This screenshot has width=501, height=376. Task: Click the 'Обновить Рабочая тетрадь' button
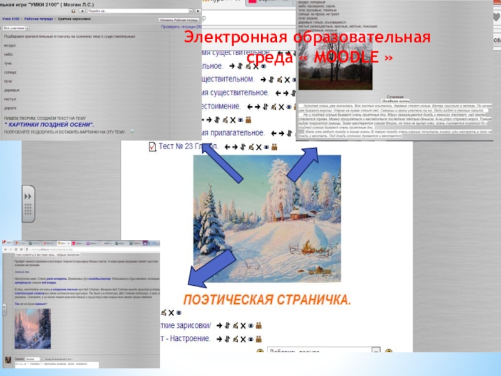(178, 20)
